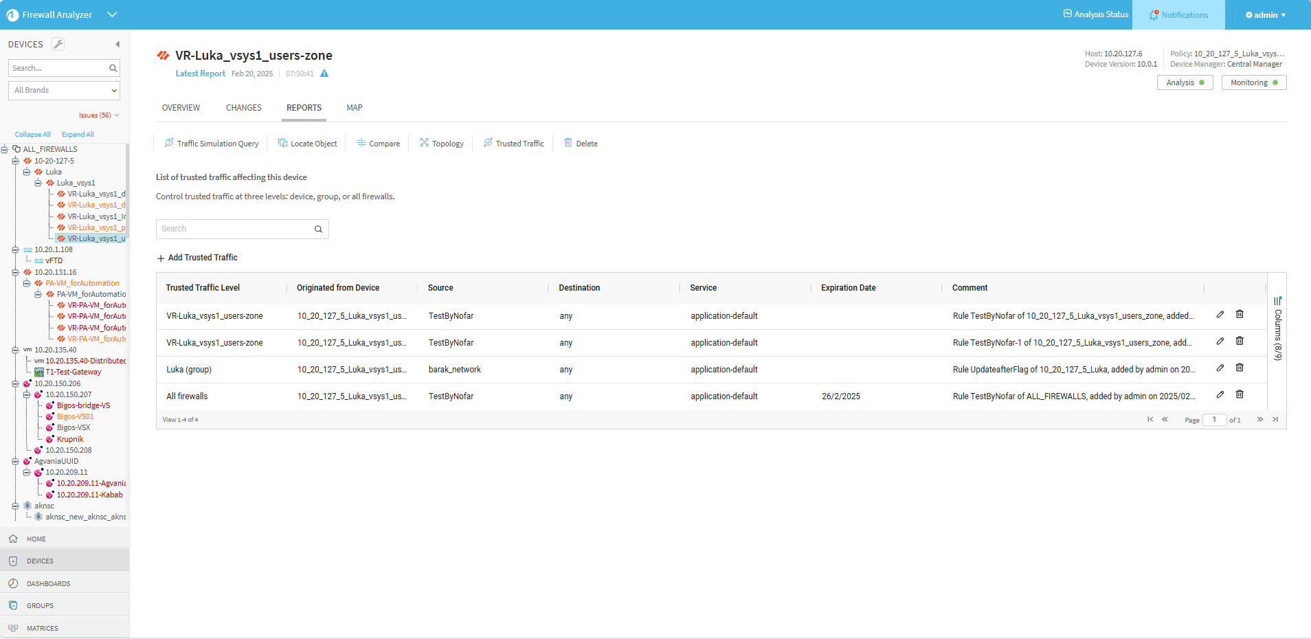1311x639 pixels.
Task: Toggle the Analysis status button
Action: tap(1185, 82)
